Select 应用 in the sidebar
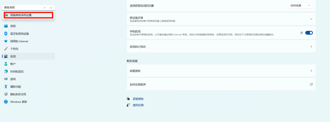Viewport: 330px width, 122px height. (28, 56)
